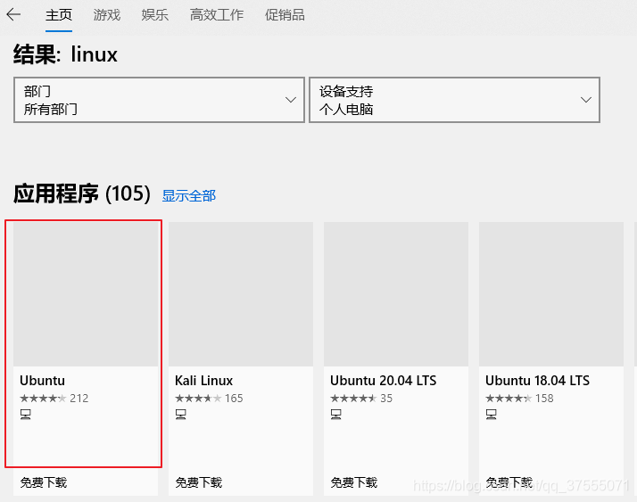Viewport: 637px width, 502px height.
Task: Click the PC device icon under Ubuntu
Action: [26, 415]
